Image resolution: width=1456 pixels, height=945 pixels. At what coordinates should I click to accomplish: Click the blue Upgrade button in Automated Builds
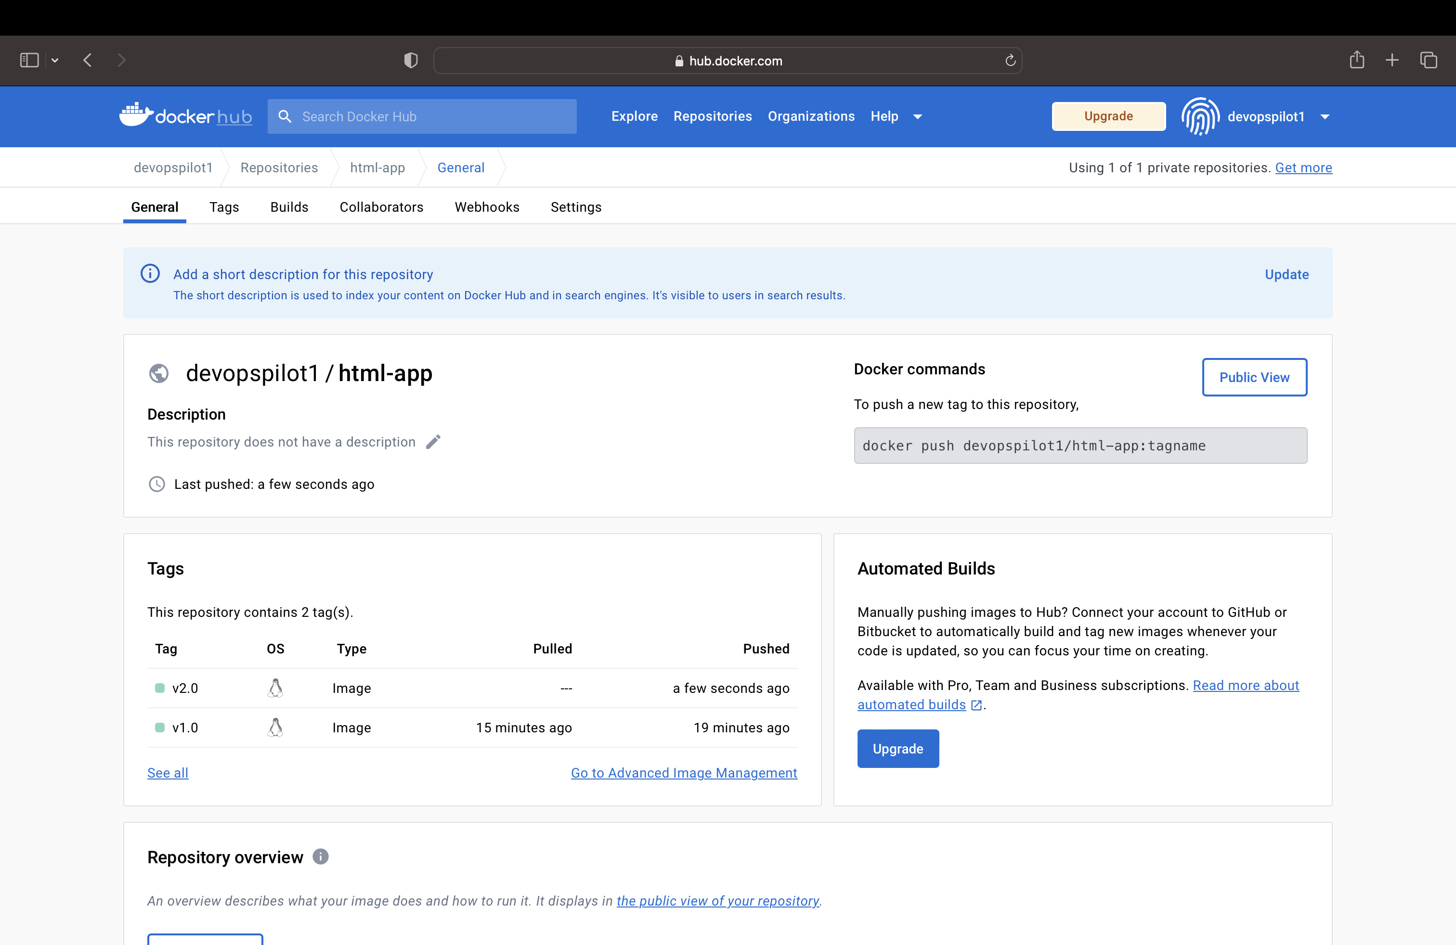coord(897,749)
